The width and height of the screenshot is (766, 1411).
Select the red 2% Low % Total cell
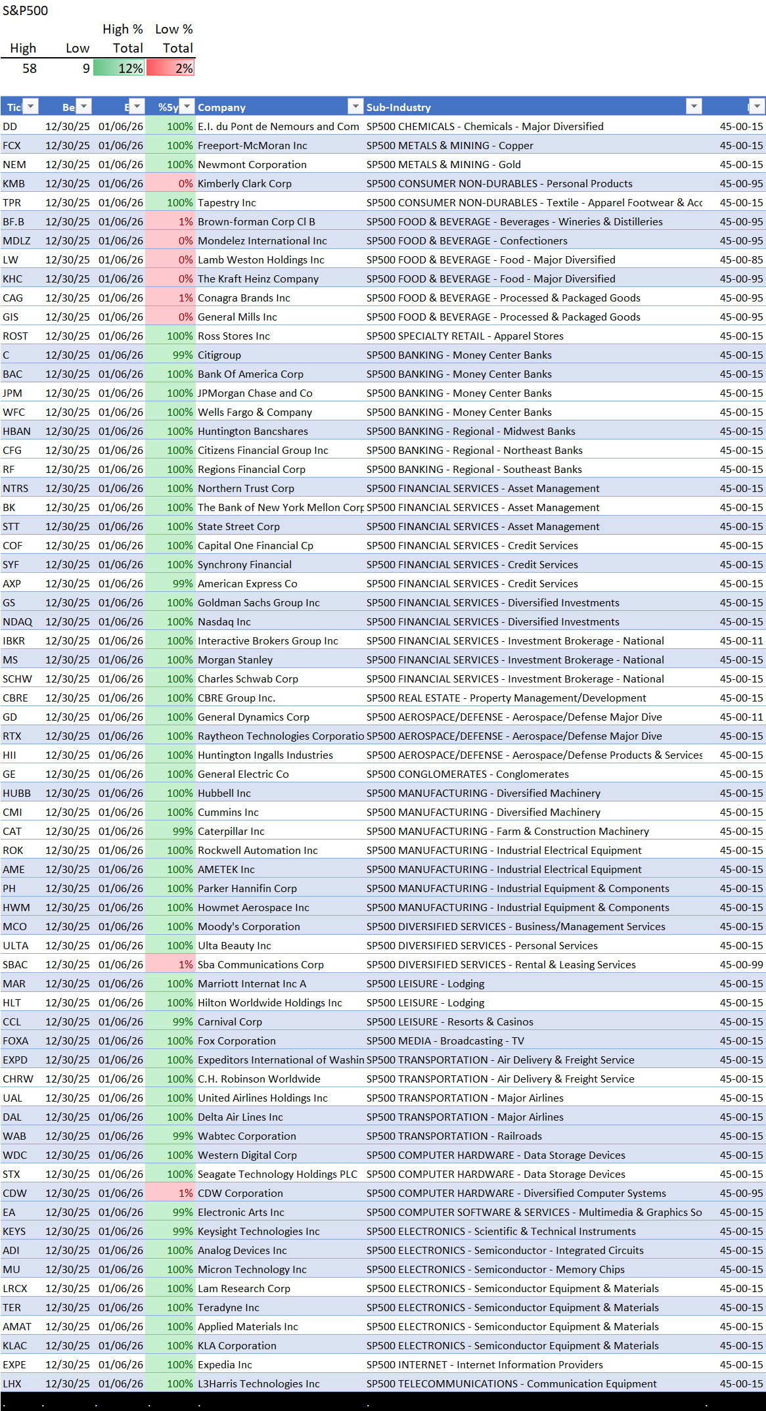tap(170, 68)
